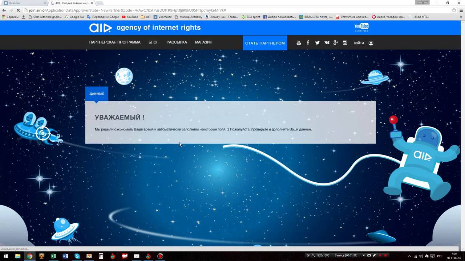Open the Mail app in the taskbar

pyautogui.click(x=137, y=256)
